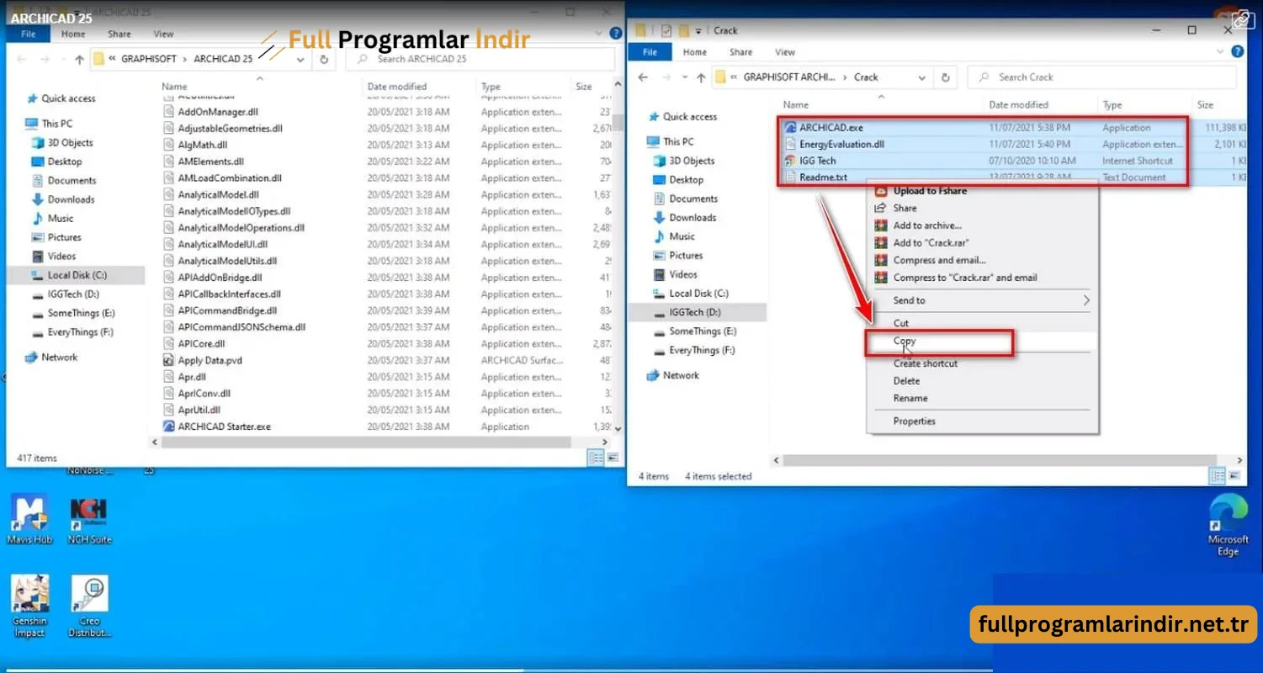Switch ARCHICAD 25 window to large icons view
The image size is (1263, 673).
(614, 458)
